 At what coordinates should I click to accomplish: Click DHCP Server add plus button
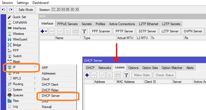87,75
